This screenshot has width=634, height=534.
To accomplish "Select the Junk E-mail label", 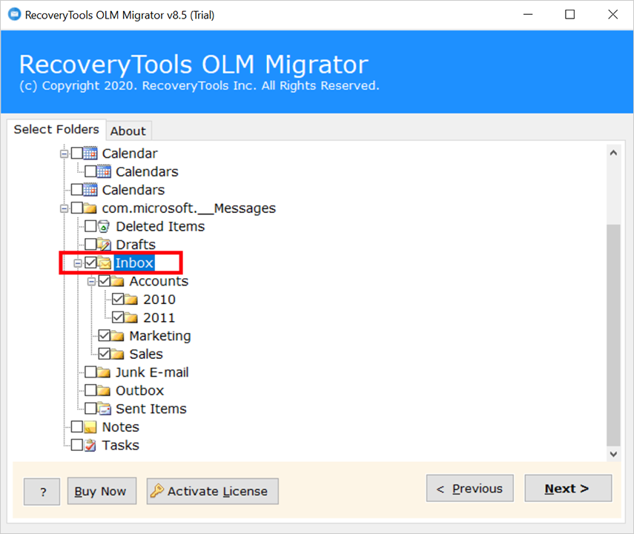I will pos(152,372).
